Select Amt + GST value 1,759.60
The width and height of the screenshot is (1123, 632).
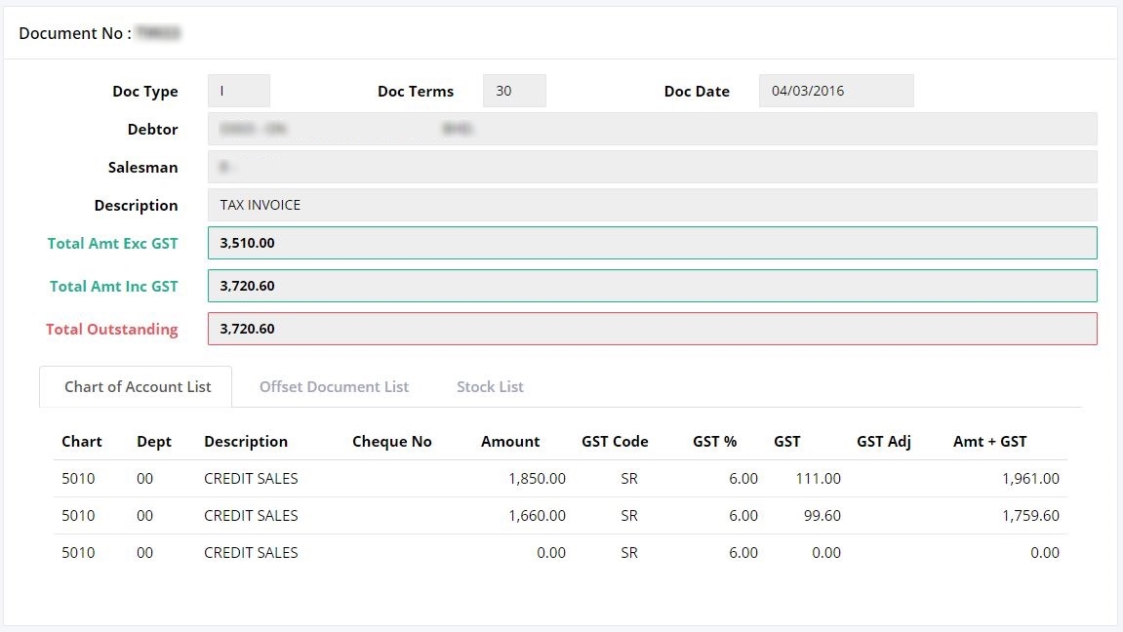[1030, 515]
